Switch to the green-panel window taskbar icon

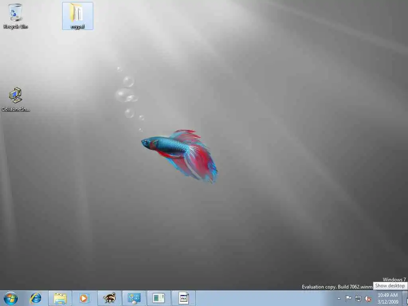(x=159, y=298)
